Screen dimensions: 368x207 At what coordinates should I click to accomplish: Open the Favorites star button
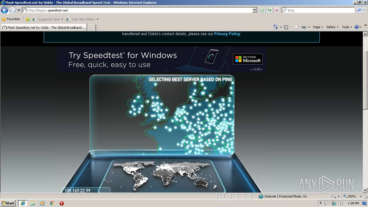coord(11,19)
